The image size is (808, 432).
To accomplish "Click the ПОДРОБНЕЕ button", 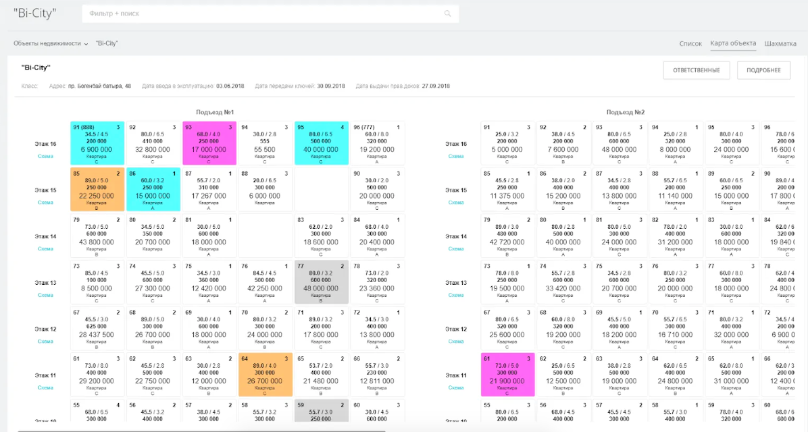I will [763, 70].
